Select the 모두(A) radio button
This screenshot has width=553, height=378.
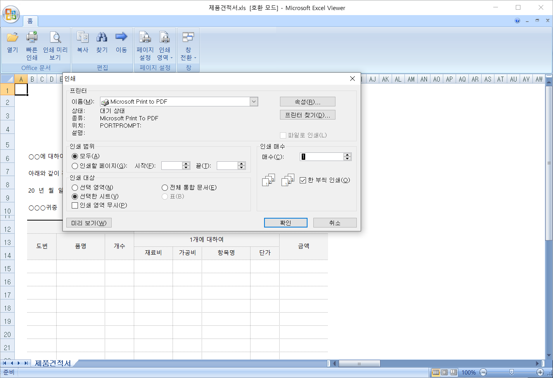(x=75, y=156)
